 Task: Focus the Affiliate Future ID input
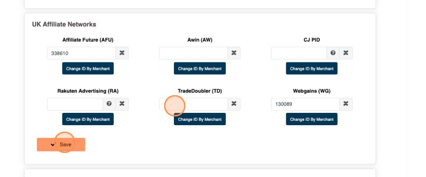click(81, 53)
